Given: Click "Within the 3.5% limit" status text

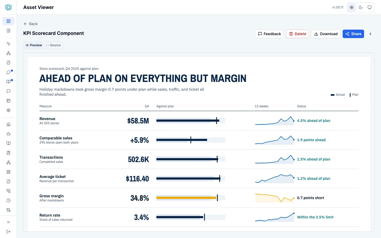Looking at the screenshot, I should pyautogui.click(x=315, y=217).
